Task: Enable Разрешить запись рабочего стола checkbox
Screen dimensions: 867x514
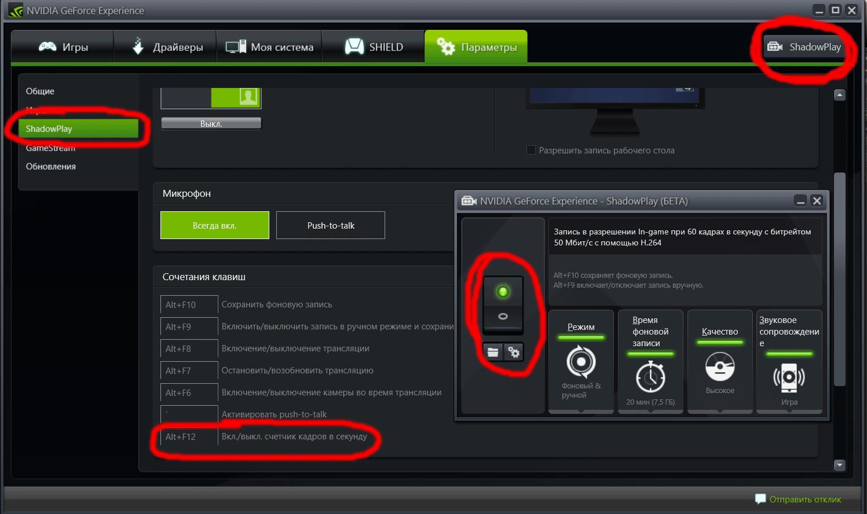Action: pos(531,150)
